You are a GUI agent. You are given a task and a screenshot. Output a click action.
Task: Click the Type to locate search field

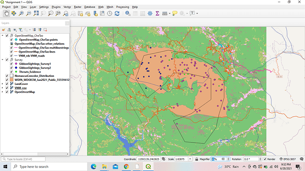[23, 159]
